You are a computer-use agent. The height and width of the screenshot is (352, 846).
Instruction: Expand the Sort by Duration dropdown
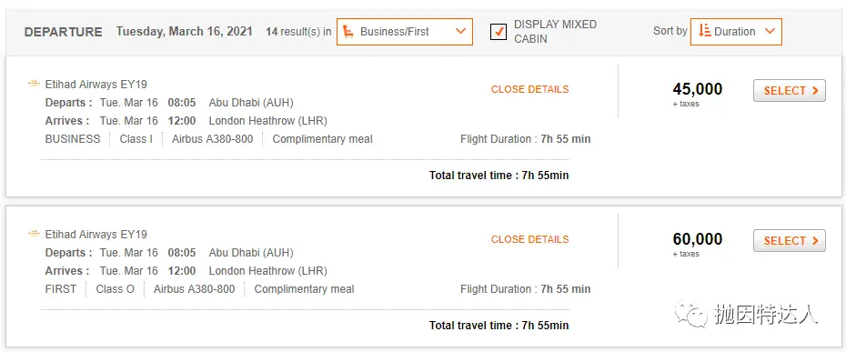736,31
